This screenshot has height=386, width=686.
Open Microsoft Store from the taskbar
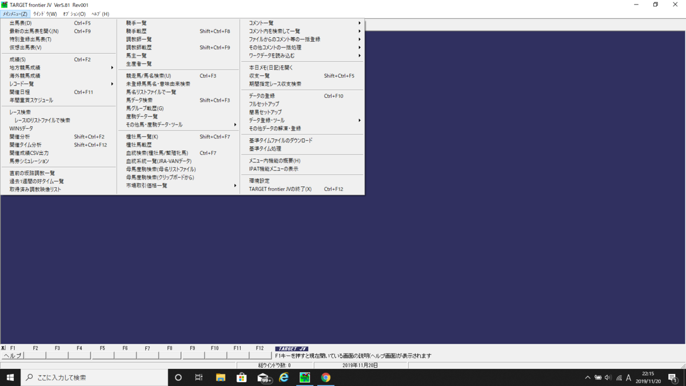(x=242, y=377)
